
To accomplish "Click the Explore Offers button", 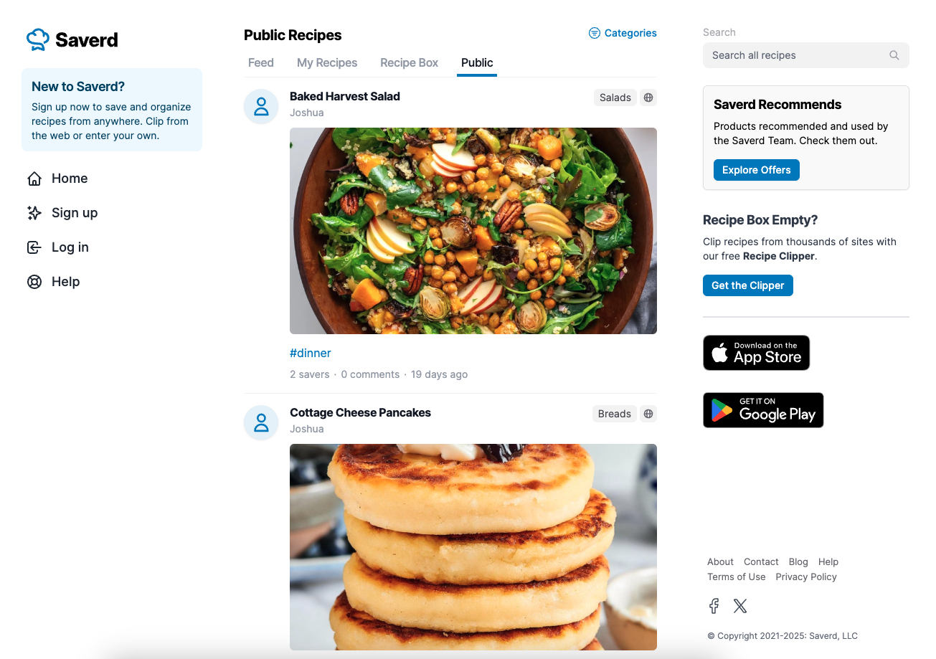I will [x=756, y=170].
